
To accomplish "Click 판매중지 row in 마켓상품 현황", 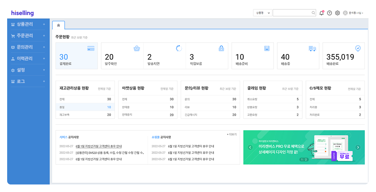I will click(x=148, y=115).
